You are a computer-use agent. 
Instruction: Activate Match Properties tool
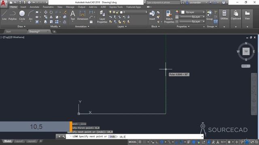coord(169,17)
